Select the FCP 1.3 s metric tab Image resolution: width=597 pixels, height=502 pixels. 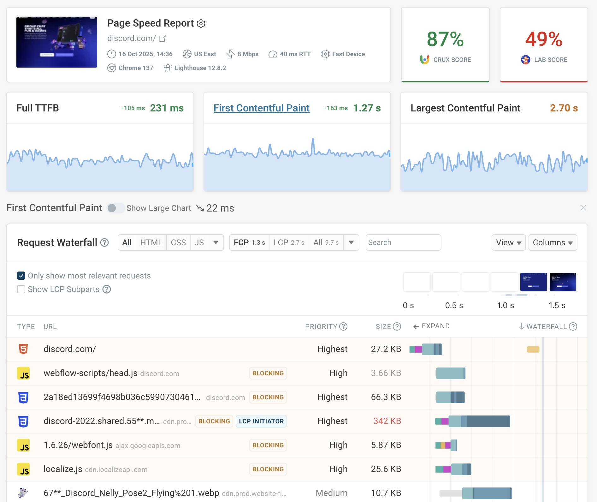coord(249,242)
